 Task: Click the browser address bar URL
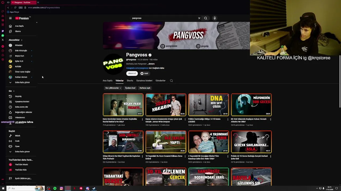(x=44, y=7)
